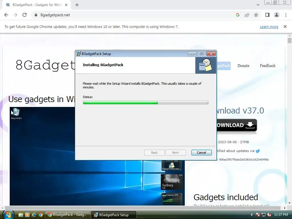Screen dimensions: 292x219
Task: Launch Internet Explorer from the taskbar
Action: pyautogui.click(x=34, y=215)
